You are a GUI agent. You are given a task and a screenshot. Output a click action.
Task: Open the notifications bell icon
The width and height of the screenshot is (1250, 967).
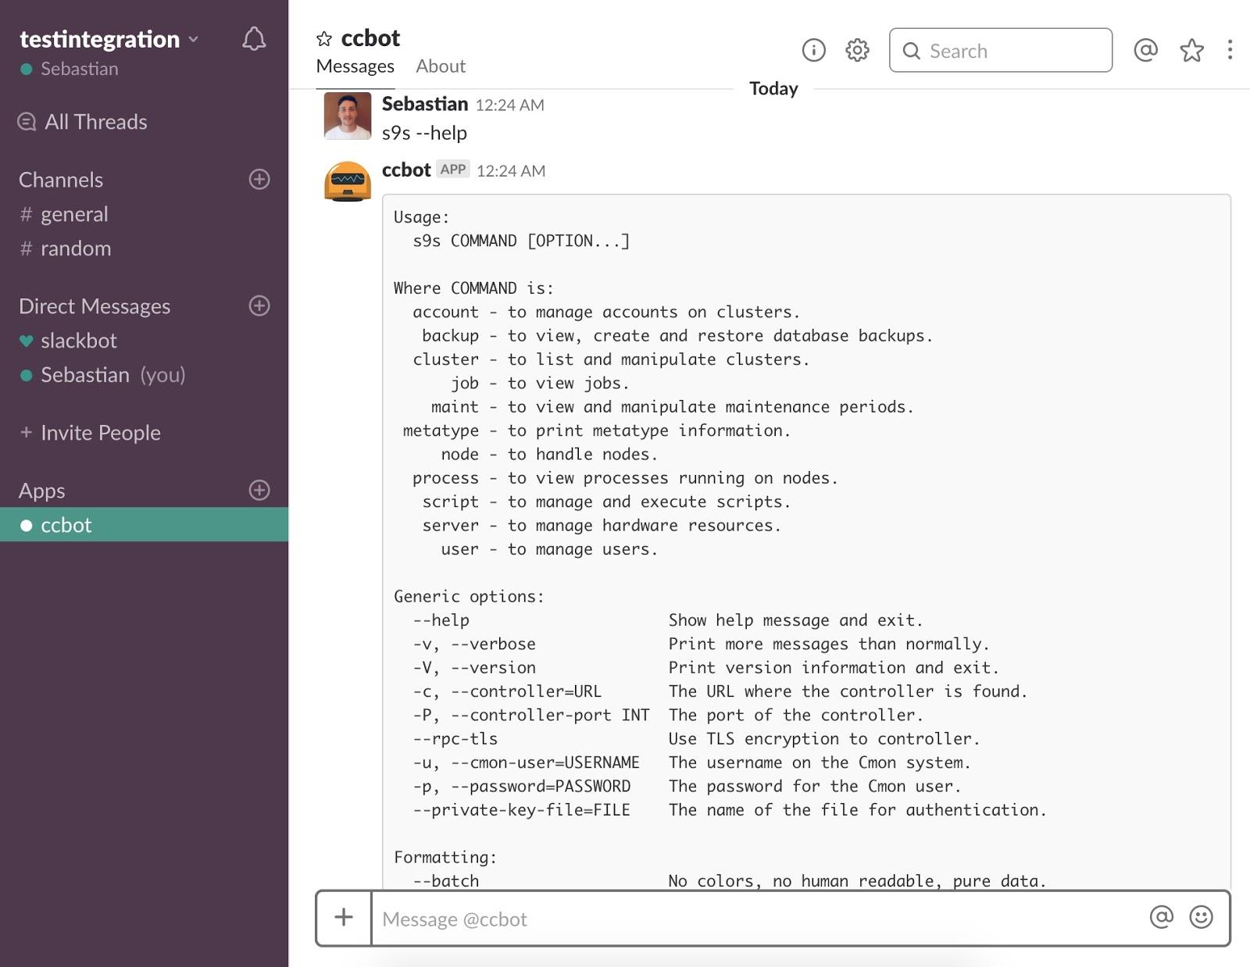point(254,39)
